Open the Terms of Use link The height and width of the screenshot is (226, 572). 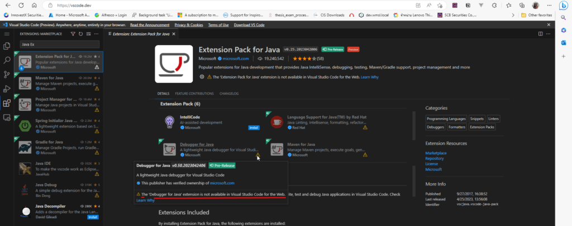[x=218, y=24]
